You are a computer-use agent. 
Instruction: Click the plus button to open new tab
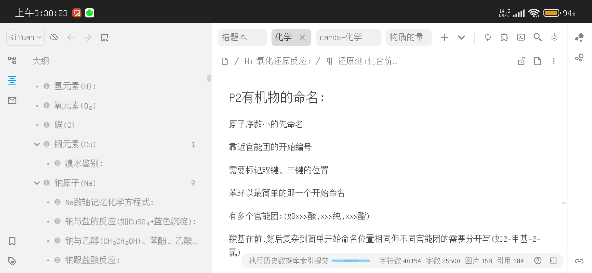445,37
